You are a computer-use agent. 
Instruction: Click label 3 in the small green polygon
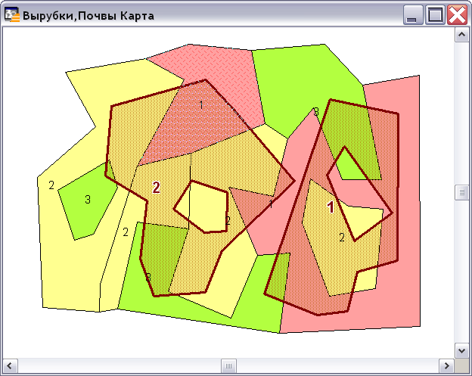(x=88, y=199)
